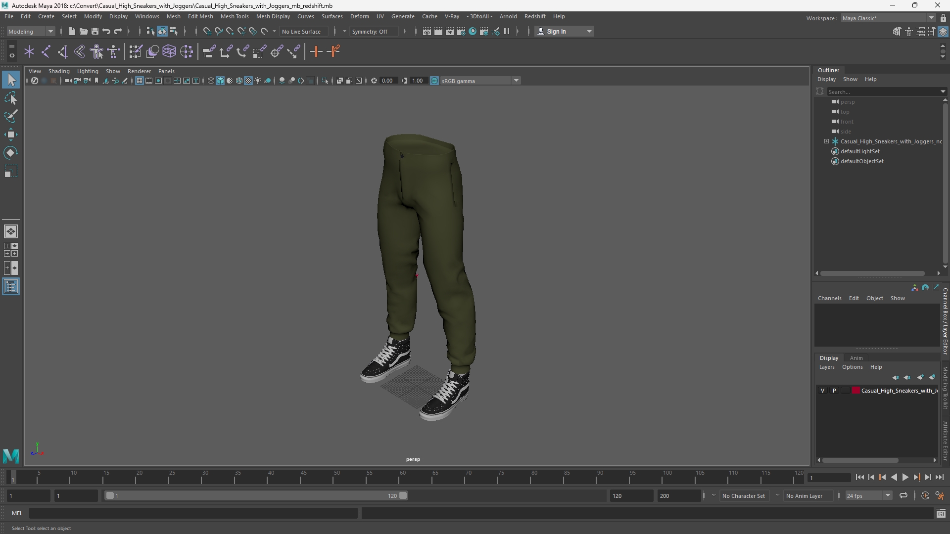This screenshot has height=534, width=950.
Task: Open the Sign In dropdown arrow
Action: tap(589, 31)
